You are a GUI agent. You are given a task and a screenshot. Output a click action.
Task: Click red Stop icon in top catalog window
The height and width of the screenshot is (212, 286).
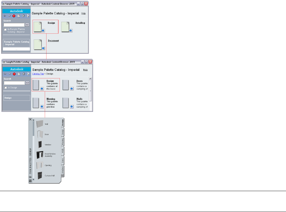14,16
